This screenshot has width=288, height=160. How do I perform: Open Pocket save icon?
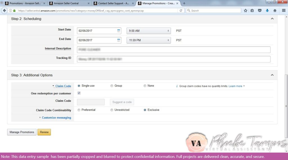260,11
